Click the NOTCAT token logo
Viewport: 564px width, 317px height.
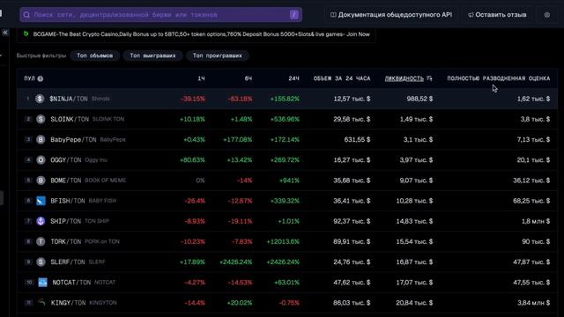42,282
